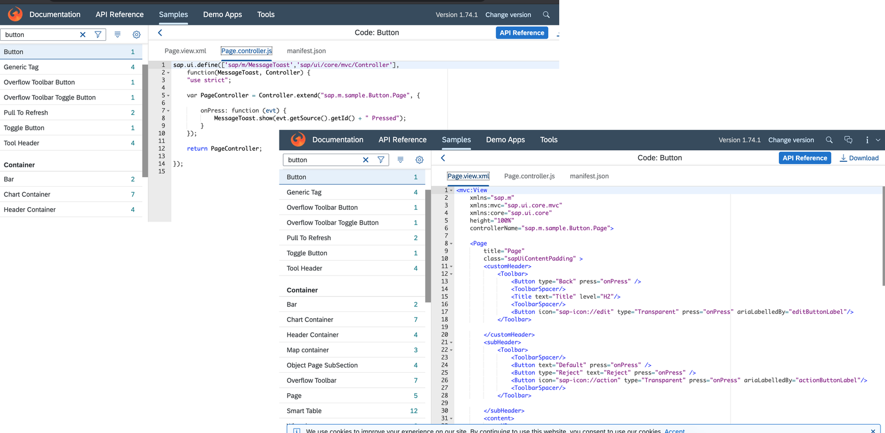Accept cookies via the Accept link
The width and height of the screenshot is (885, 433).
pos(674,431)
